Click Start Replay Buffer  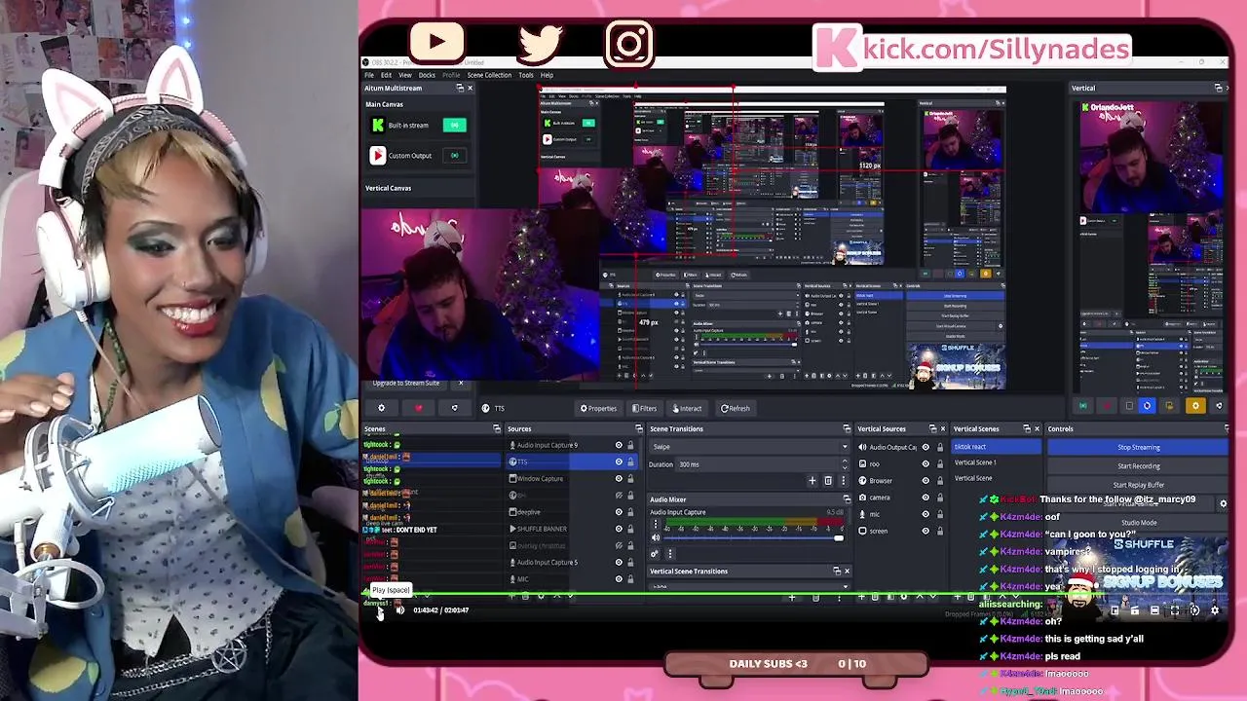tap(1138, 485)
